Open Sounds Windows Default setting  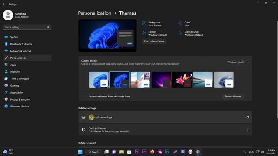(x=155, y=33)
